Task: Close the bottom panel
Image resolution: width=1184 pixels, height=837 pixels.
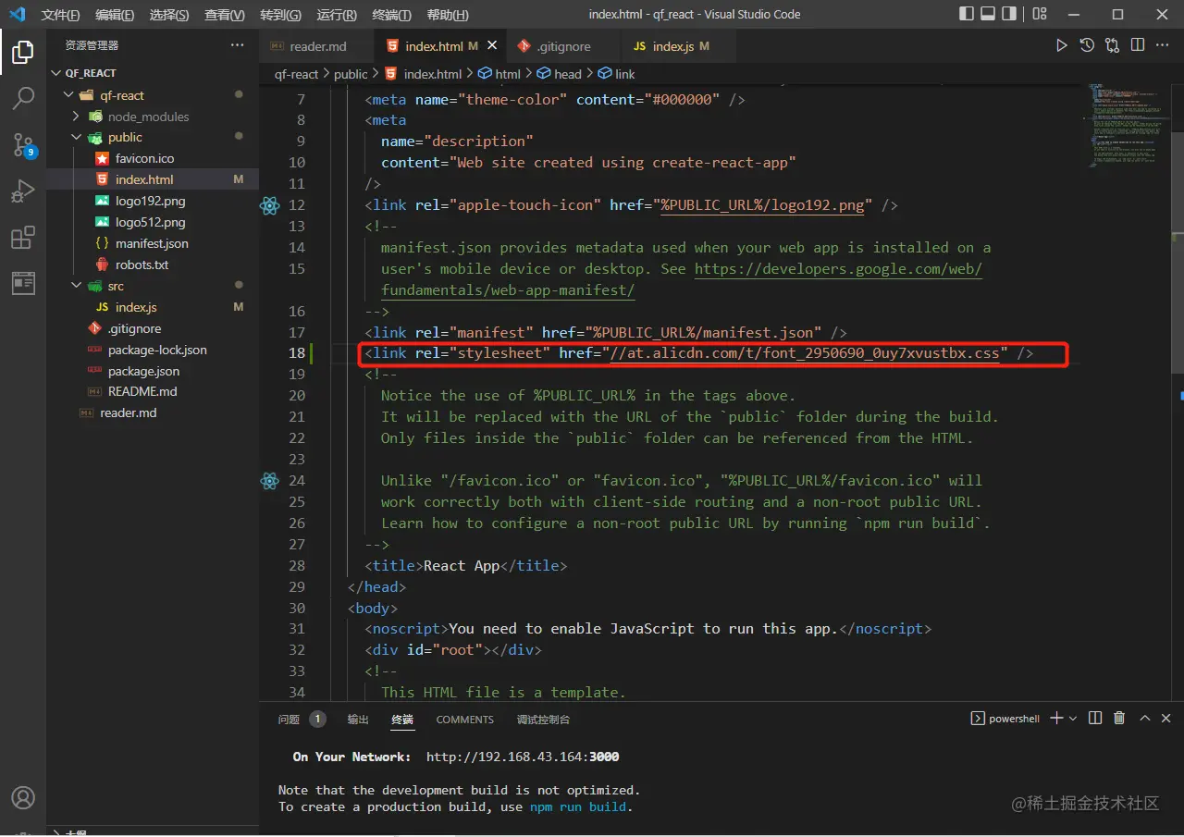Action: tap(1166, 718)
